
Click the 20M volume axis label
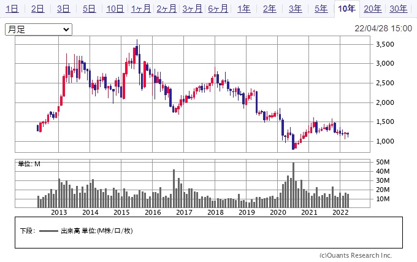click(x=383, y=190)
